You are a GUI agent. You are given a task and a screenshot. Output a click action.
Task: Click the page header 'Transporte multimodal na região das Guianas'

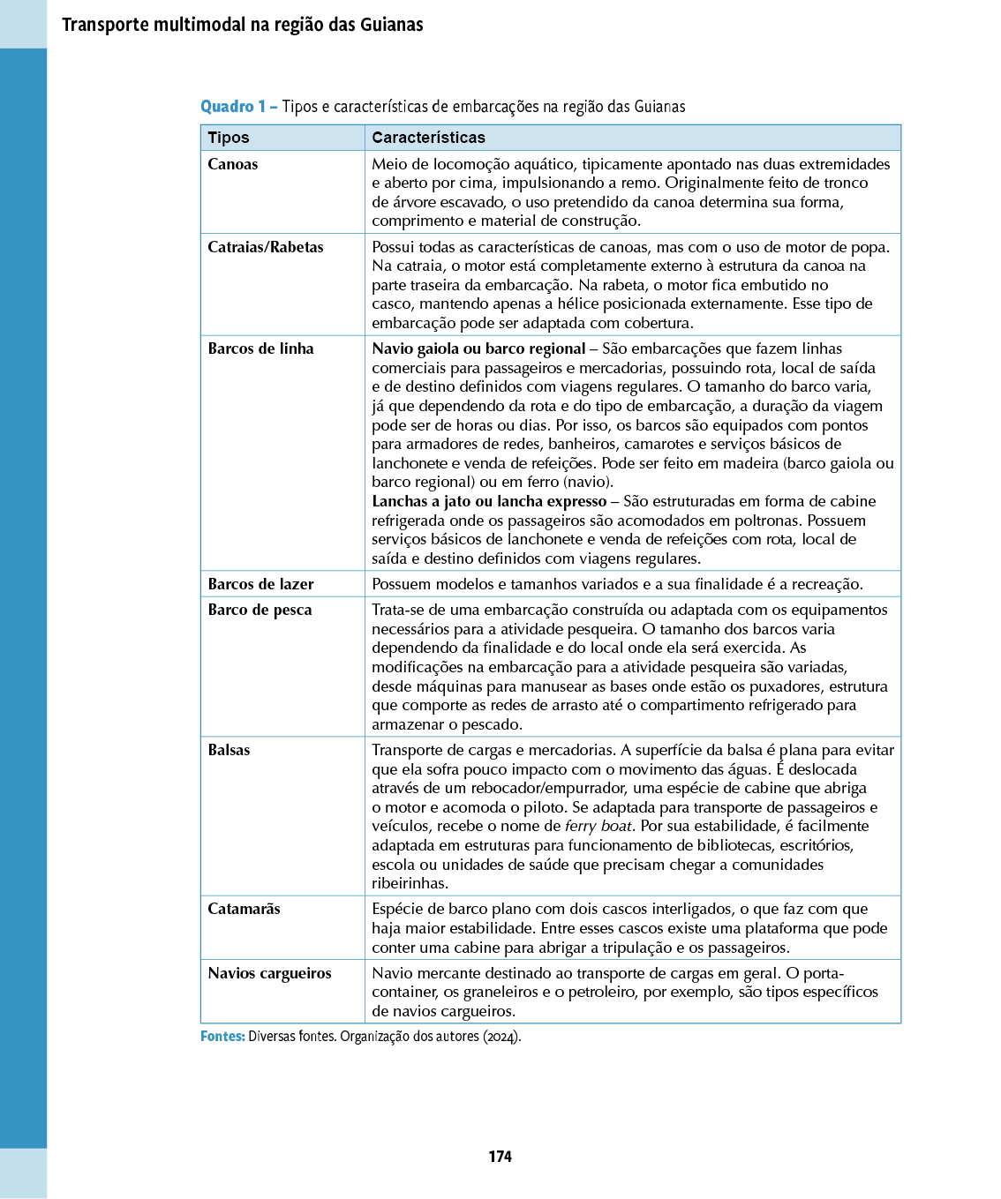click(x=242, y=25)
